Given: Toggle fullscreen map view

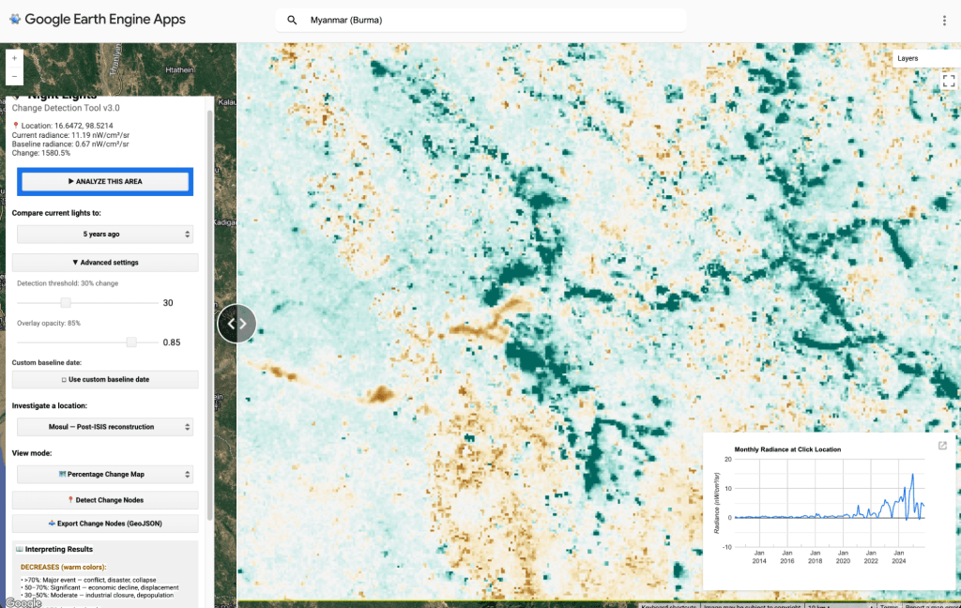Looking at the screenshot, I should click(x=949, y=81).
